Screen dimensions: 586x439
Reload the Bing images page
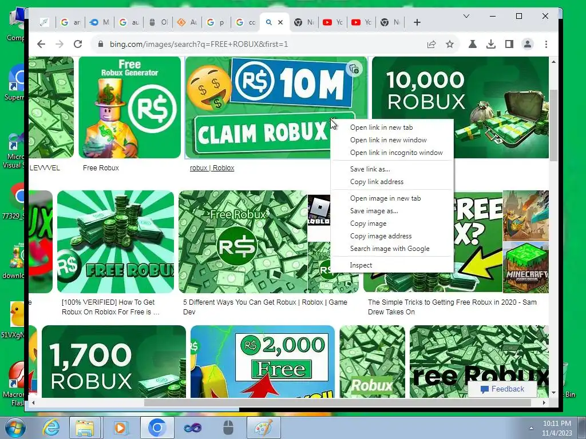tap(78, 44)
